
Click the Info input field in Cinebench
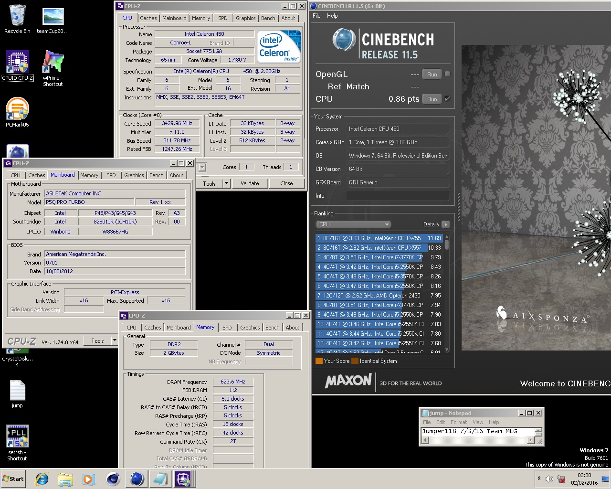click(398, 196)
